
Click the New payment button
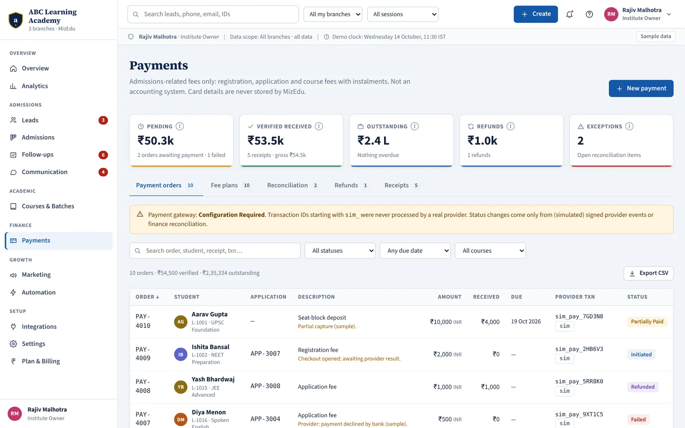641,89
